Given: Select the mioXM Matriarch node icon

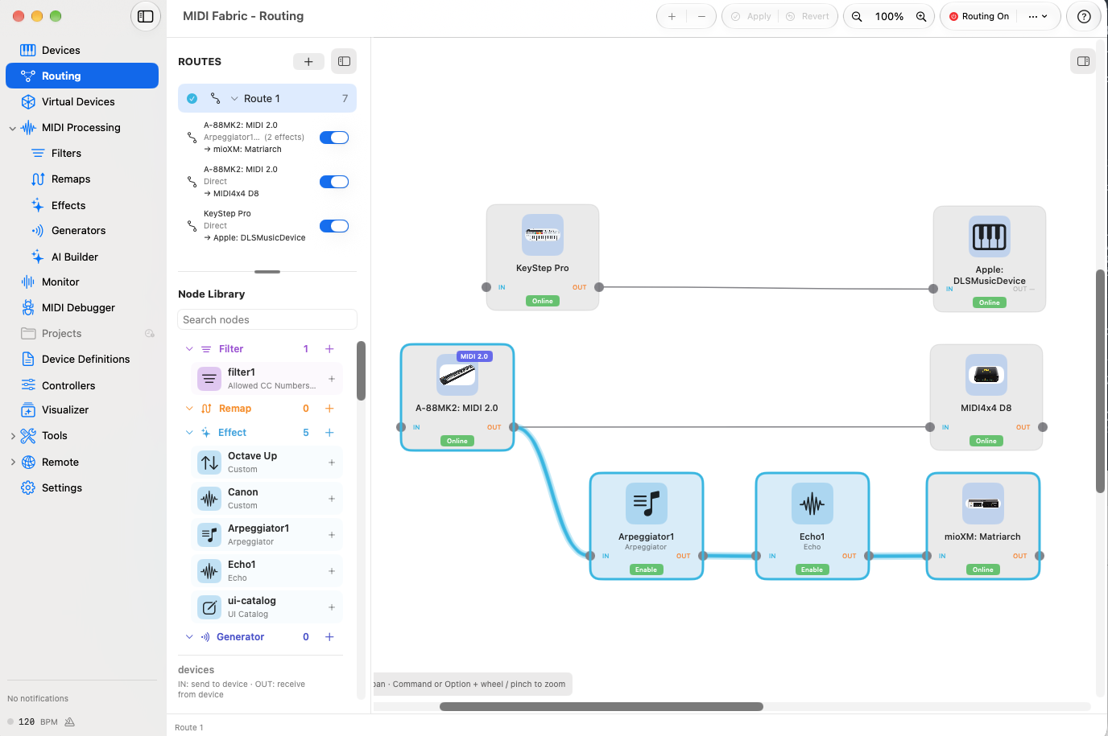Looking at the screenshot, I should (x=983, y=504).
